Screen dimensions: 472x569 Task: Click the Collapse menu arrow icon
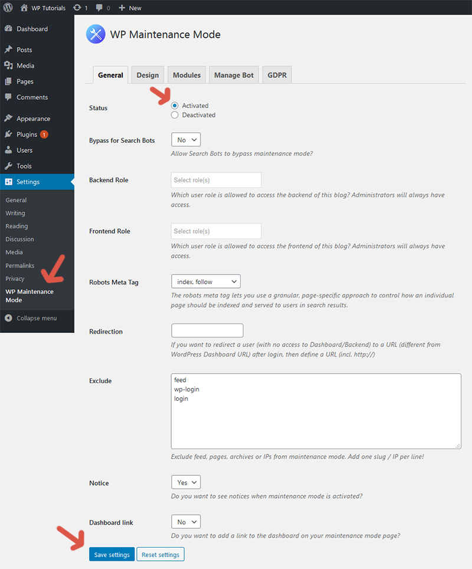tap(8, 318)
